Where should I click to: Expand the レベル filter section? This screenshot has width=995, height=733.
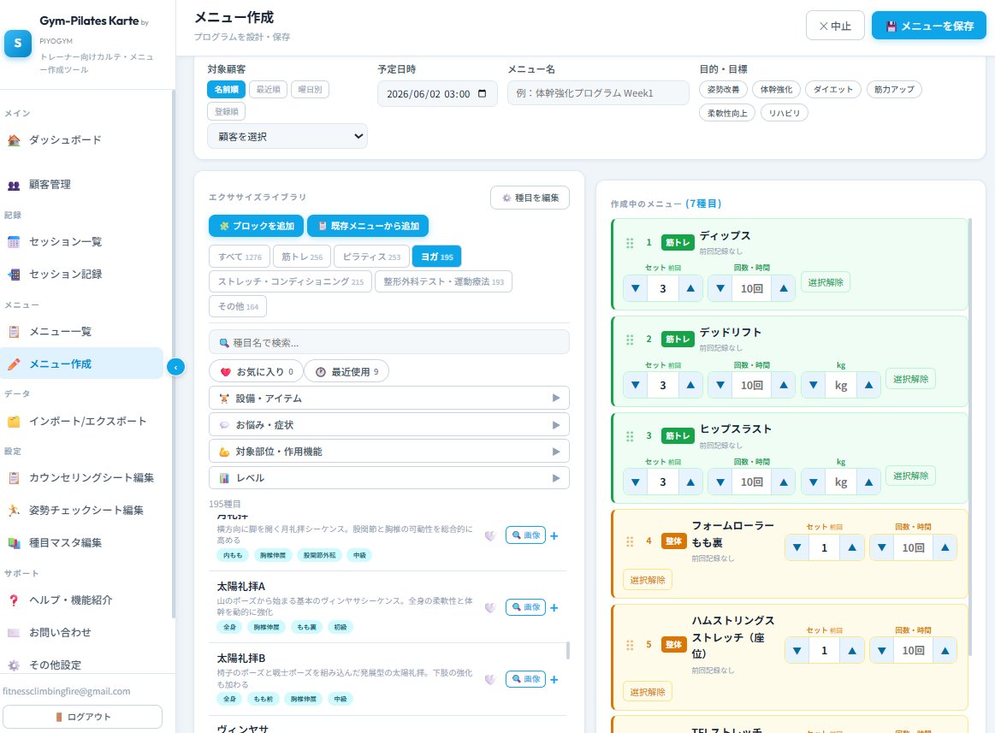[x=389, y=478]
